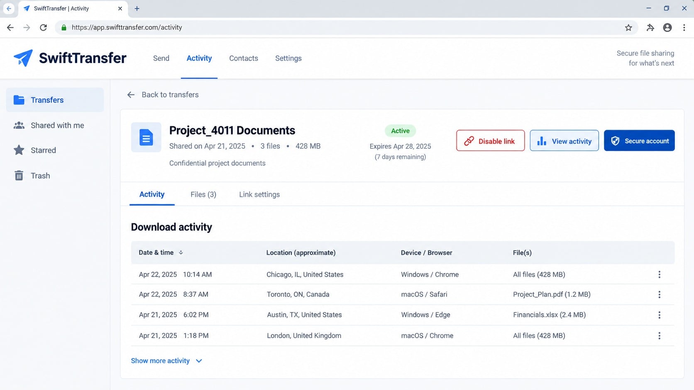Open row options for London download entry

point(659,336)
